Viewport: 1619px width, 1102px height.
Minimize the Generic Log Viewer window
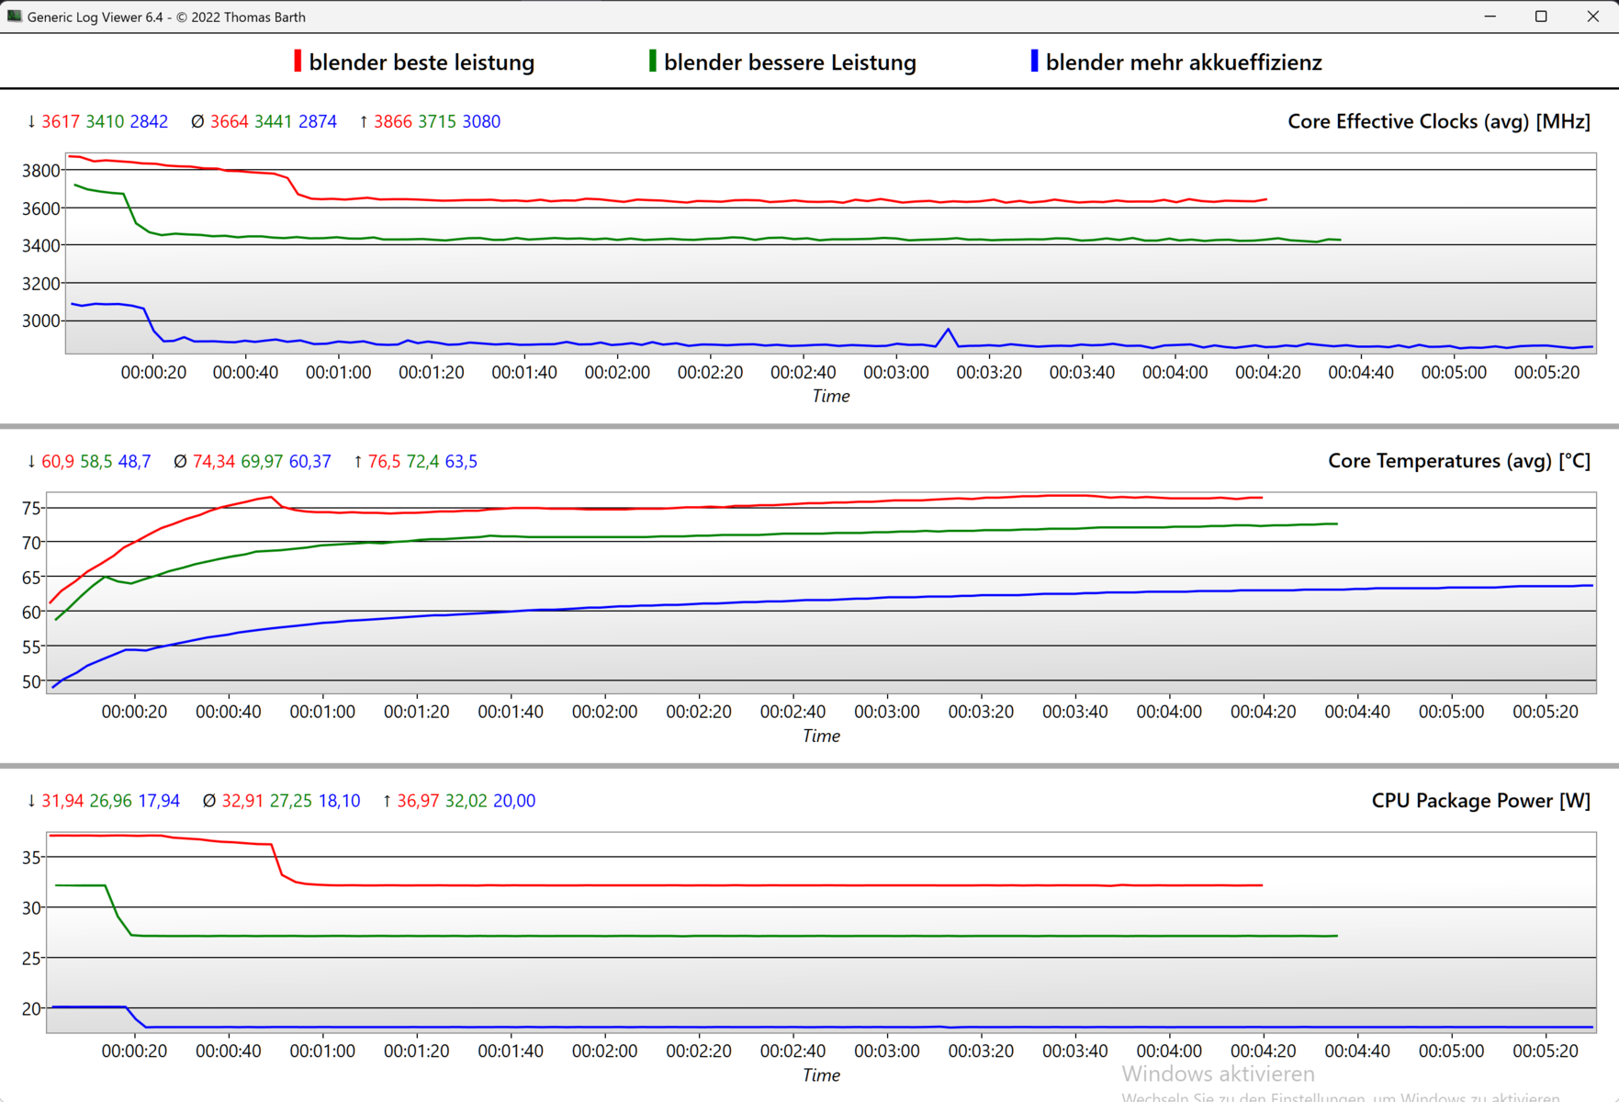[x=1490, y=17]
